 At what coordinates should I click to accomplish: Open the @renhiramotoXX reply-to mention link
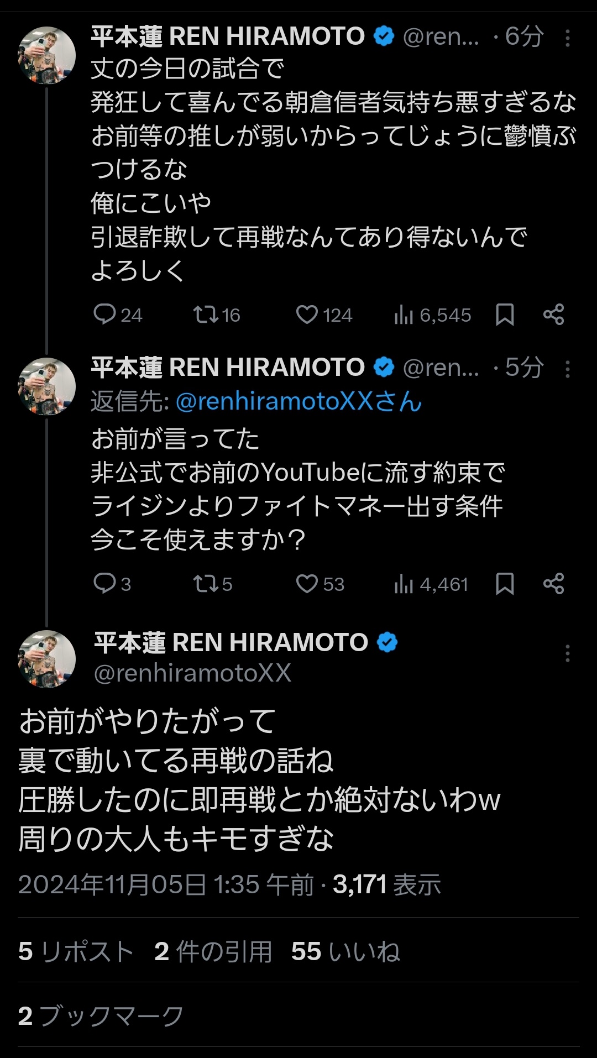tap(298, 401)
